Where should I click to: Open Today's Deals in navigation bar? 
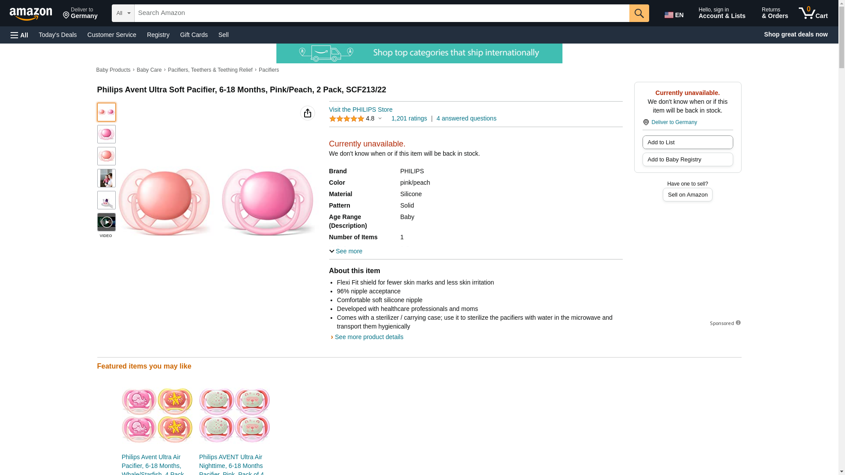(x=58, y=35)
